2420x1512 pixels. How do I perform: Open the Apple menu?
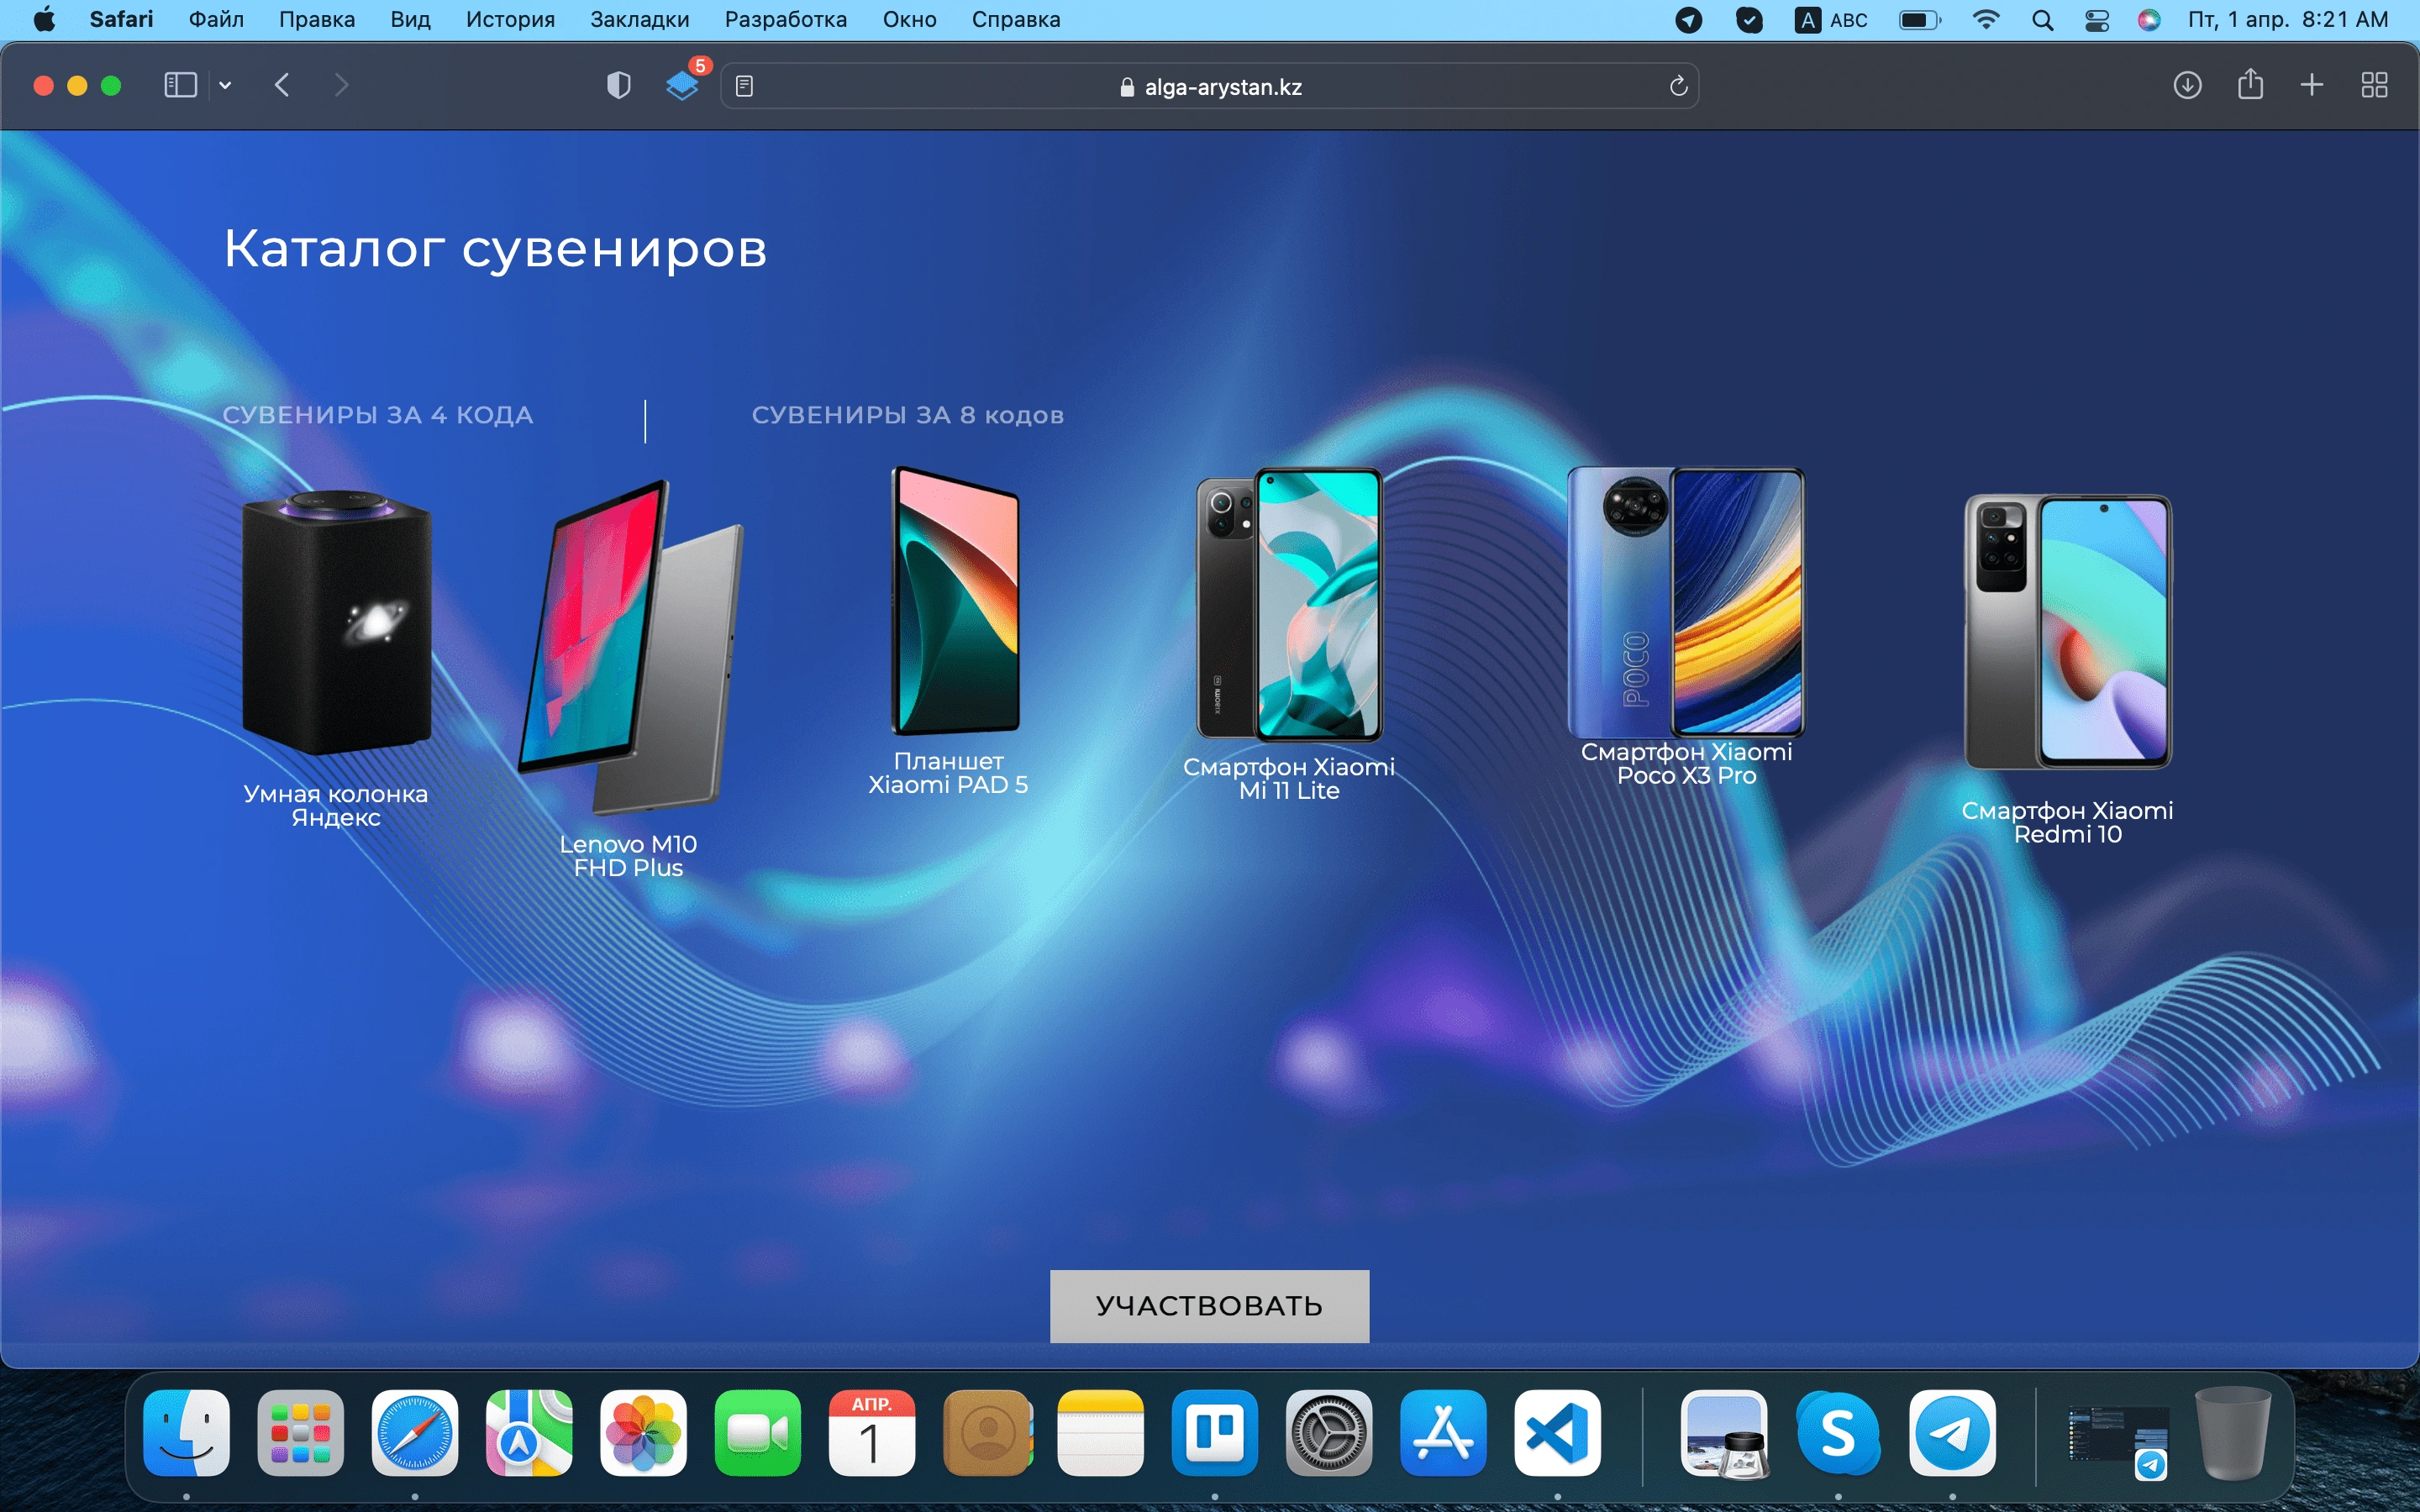[x=44, y=20]
